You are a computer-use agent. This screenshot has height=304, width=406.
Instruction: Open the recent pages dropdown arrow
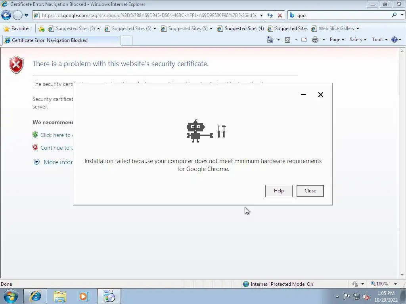coord(26,15)
